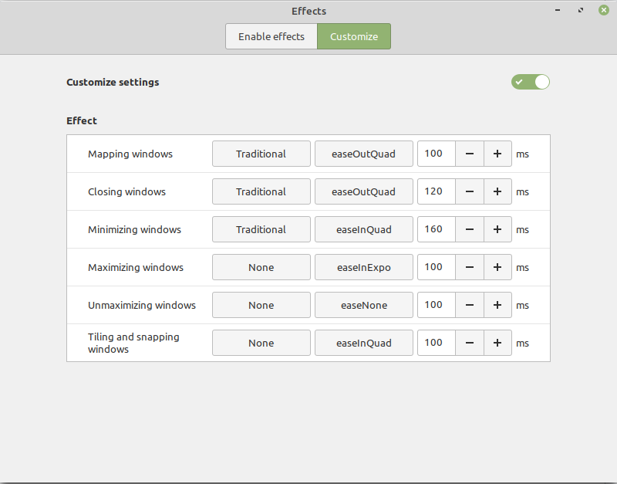Switch to the Enable effects tab

(271, 36)
